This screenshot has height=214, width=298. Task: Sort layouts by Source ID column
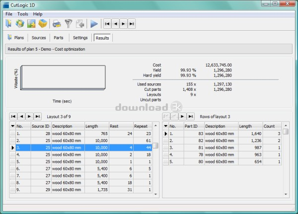41,126
